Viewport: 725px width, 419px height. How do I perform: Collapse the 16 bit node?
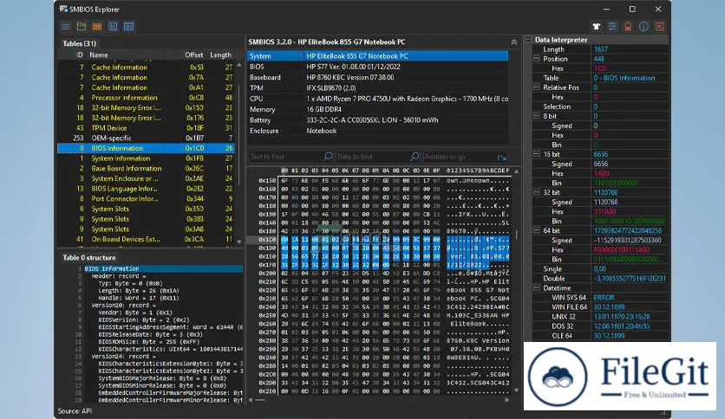536,154
